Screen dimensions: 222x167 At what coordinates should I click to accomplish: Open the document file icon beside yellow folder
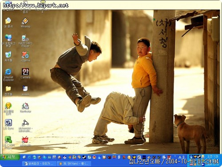(x=25, y=90)
